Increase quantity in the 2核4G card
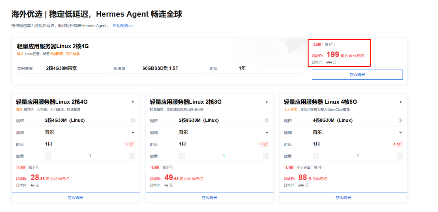 [132, 156]
